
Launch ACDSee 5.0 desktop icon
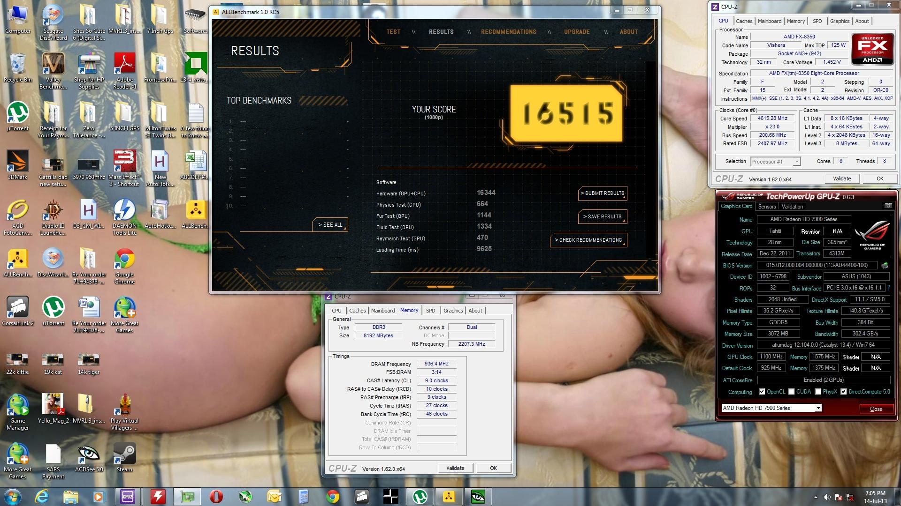point(89,457)
